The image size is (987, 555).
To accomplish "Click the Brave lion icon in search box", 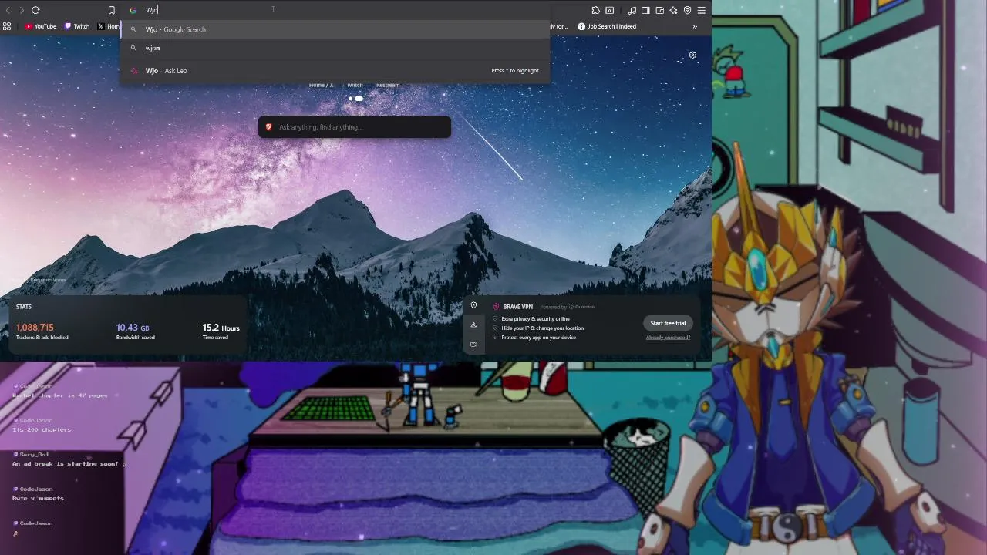I will tap(268, 127).
